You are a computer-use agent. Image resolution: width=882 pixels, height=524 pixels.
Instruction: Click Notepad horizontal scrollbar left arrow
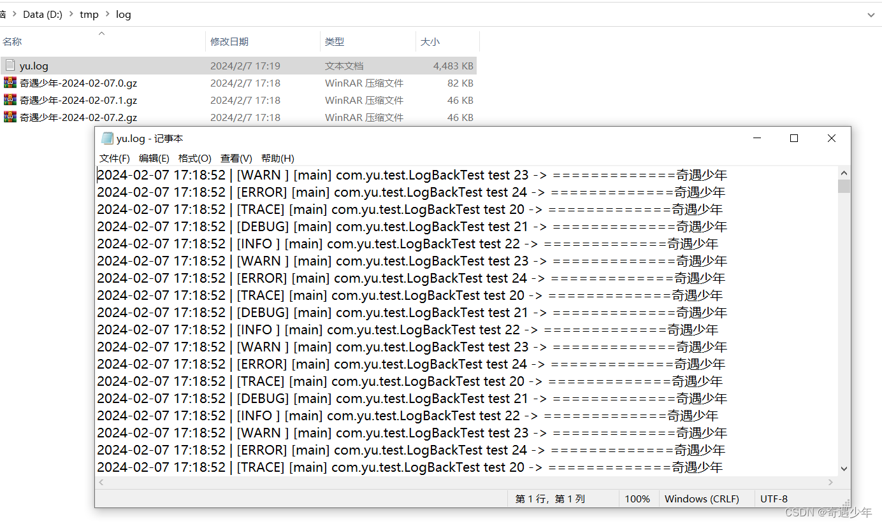101,483
